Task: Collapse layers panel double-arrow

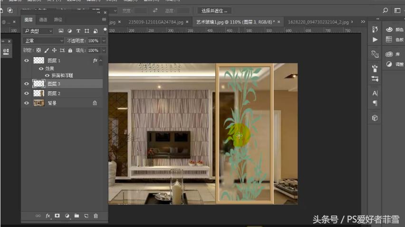Action: pyautogui.click(x=98, y=12)
